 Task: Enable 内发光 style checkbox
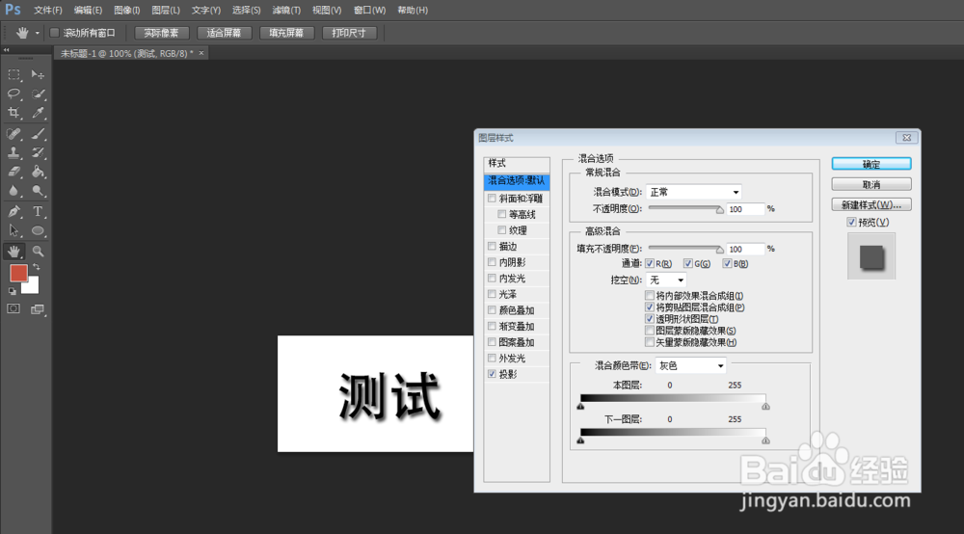tap(492, 279)
